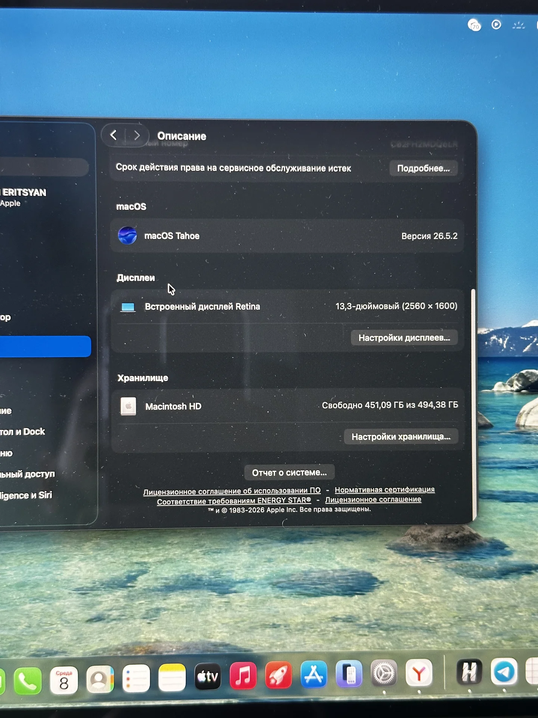Click the 'Дисплеи' section heading
The height and width of the screenshot is (718, 538).
click(136, 278)
